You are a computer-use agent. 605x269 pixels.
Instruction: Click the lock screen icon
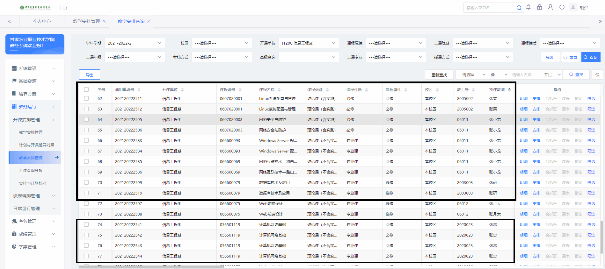coord(539,7)
